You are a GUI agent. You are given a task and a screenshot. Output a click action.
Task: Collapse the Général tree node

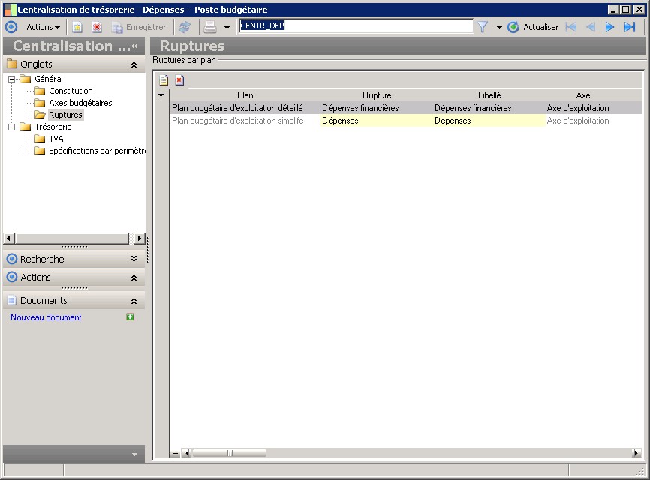[x=11, y=79]
